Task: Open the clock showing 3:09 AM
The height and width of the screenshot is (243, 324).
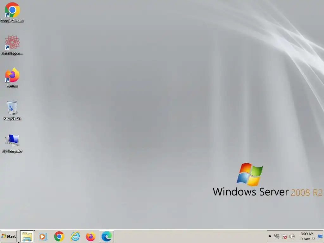Action: click(x=307, y=234)
